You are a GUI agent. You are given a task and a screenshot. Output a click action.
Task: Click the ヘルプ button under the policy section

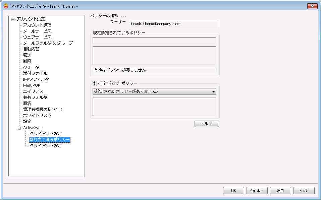pyautogui.click(x=207, y=124)
